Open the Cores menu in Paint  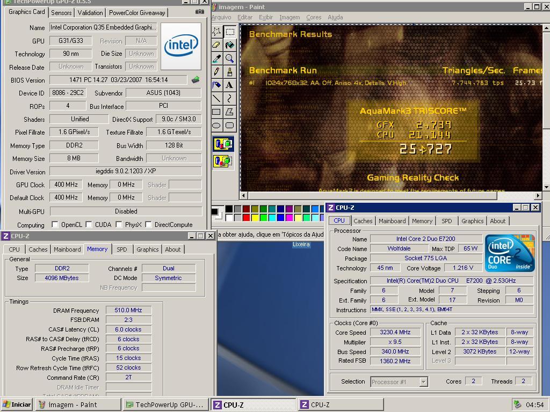tap(314, 17)
